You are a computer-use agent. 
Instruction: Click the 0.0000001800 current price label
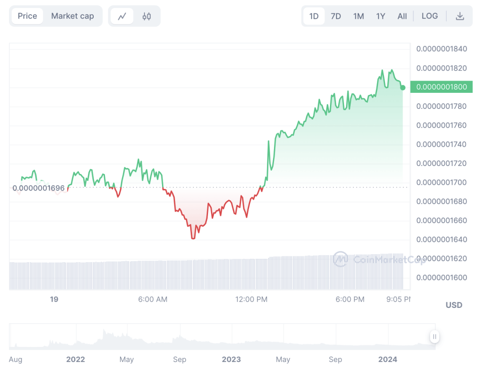click(x=442, y=87)
